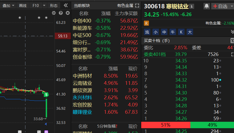The width and height of the screenshot is (234, 133).
Task: Select the 画线 drawing tool tab
Action: 23,5
